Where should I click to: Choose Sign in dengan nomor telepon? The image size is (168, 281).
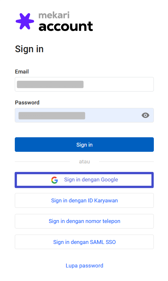click(x=84, y=221)
